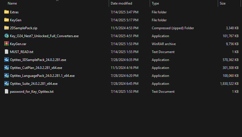Sort by the Type column header
242x137 pixels.
155,3
